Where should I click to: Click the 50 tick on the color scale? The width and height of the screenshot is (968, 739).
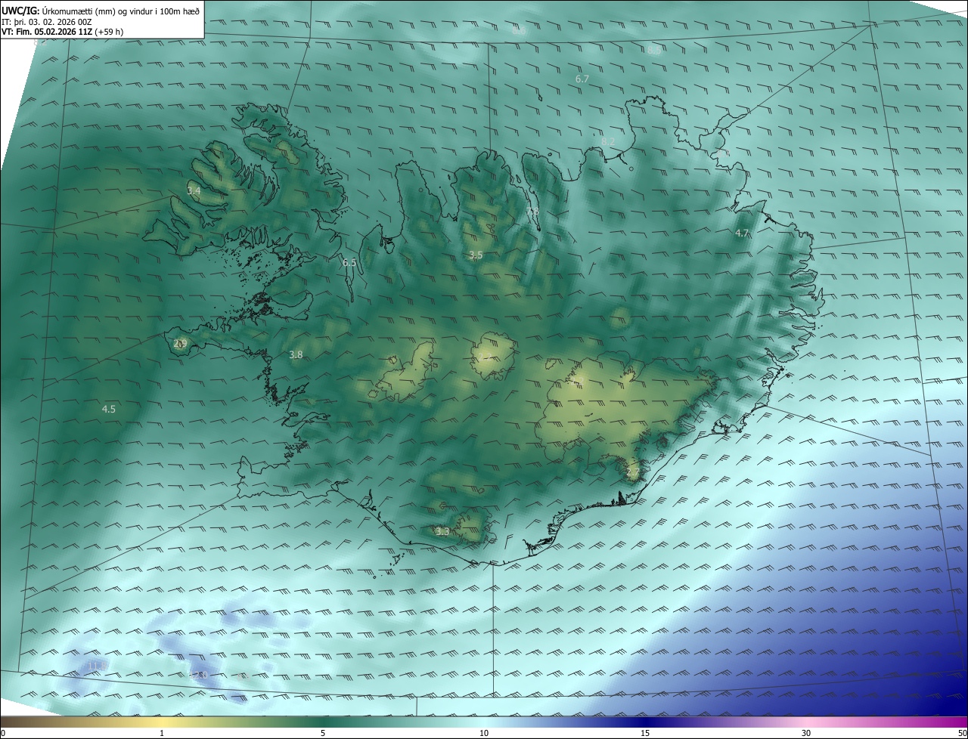962,733
